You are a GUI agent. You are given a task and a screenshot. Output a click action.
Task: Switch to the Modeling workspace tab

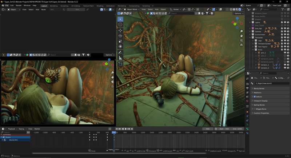pyautogui.click(x=53, y=6)
